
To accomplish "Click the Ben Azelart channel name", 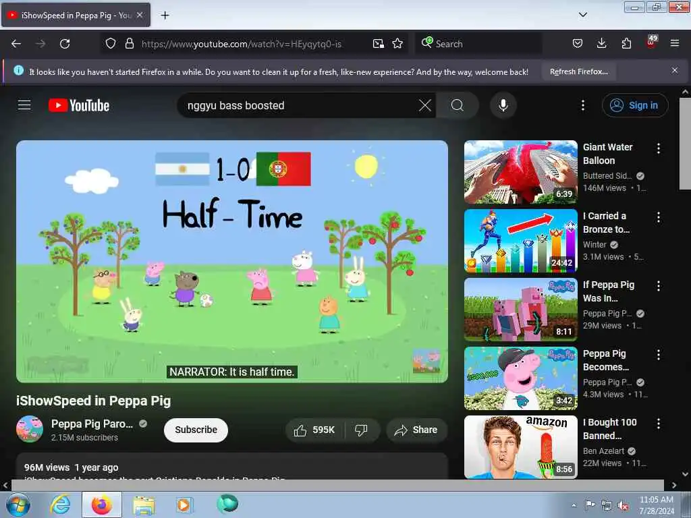I will 603,451.
